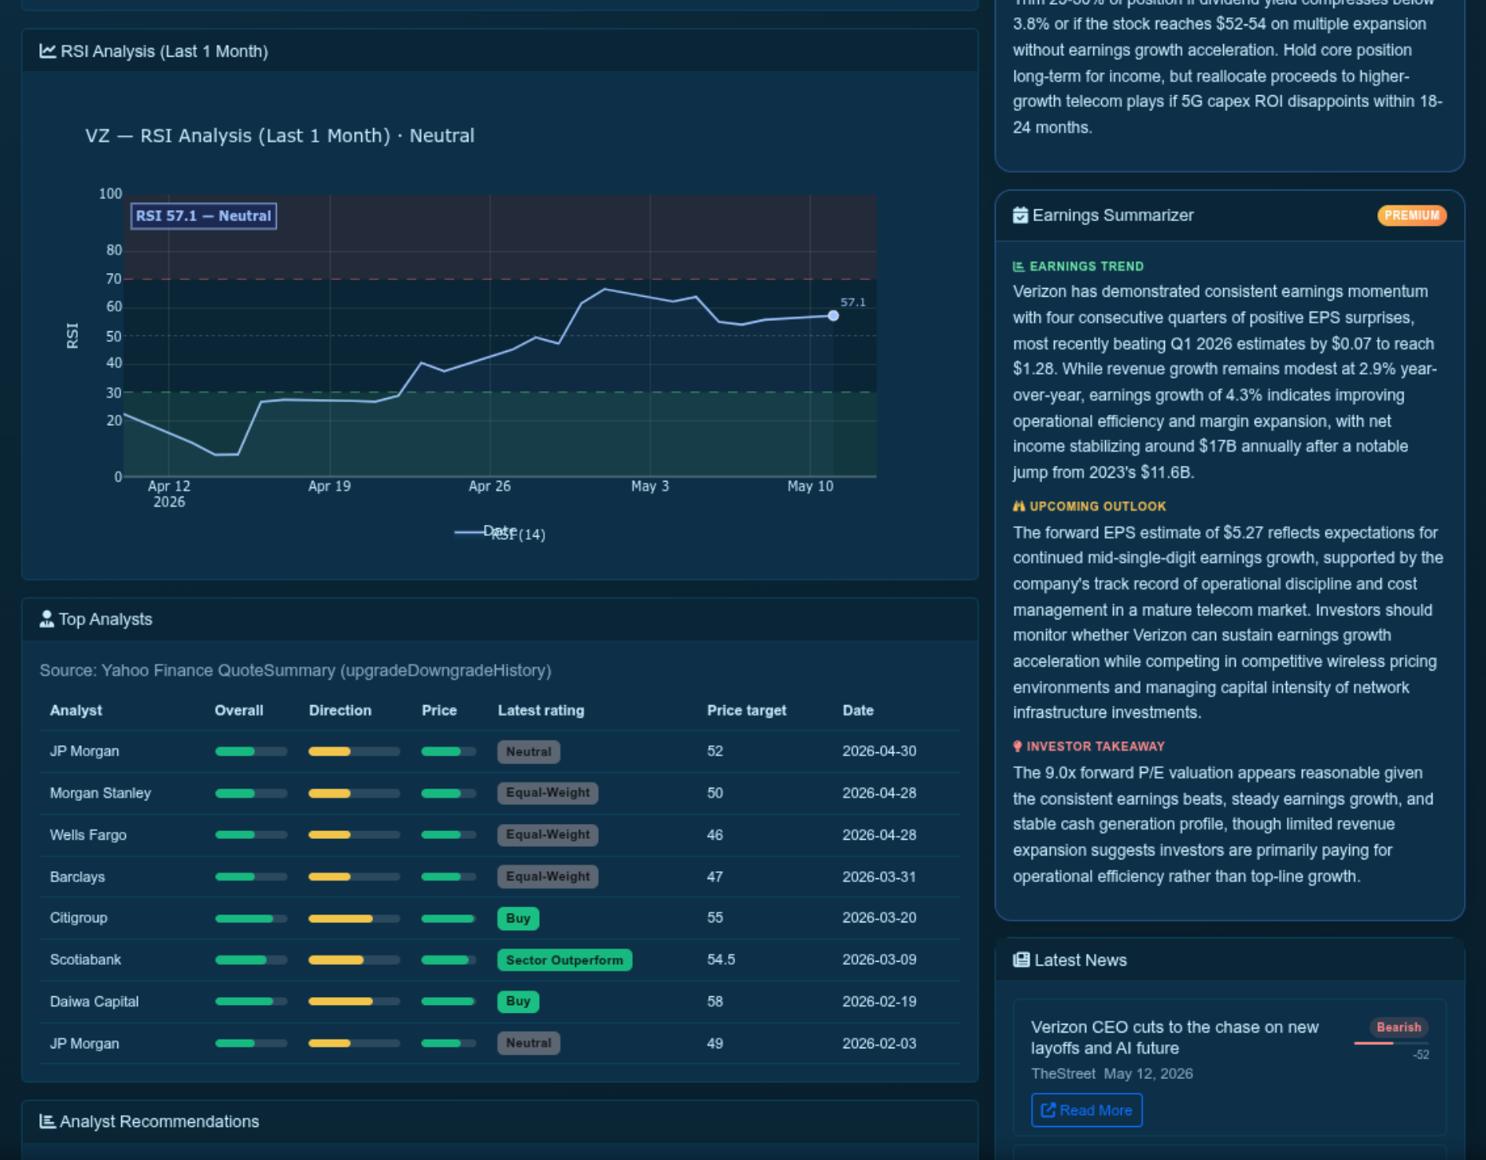Viewport: 1486px width, 1160px height.
Task: Click Daiwa Capital's Price score bar
Action: pos(449,1002)
